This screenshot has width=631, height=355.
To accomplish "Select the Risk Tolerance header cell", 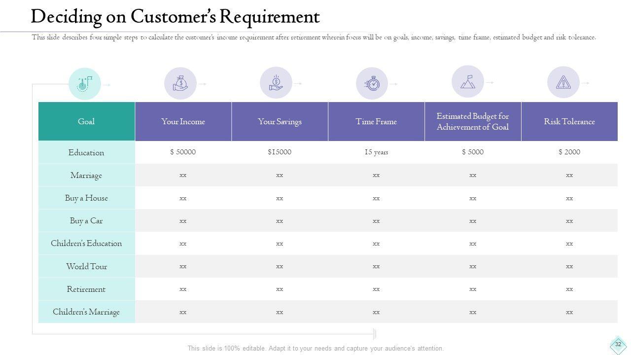I will (x=569, y=121).
